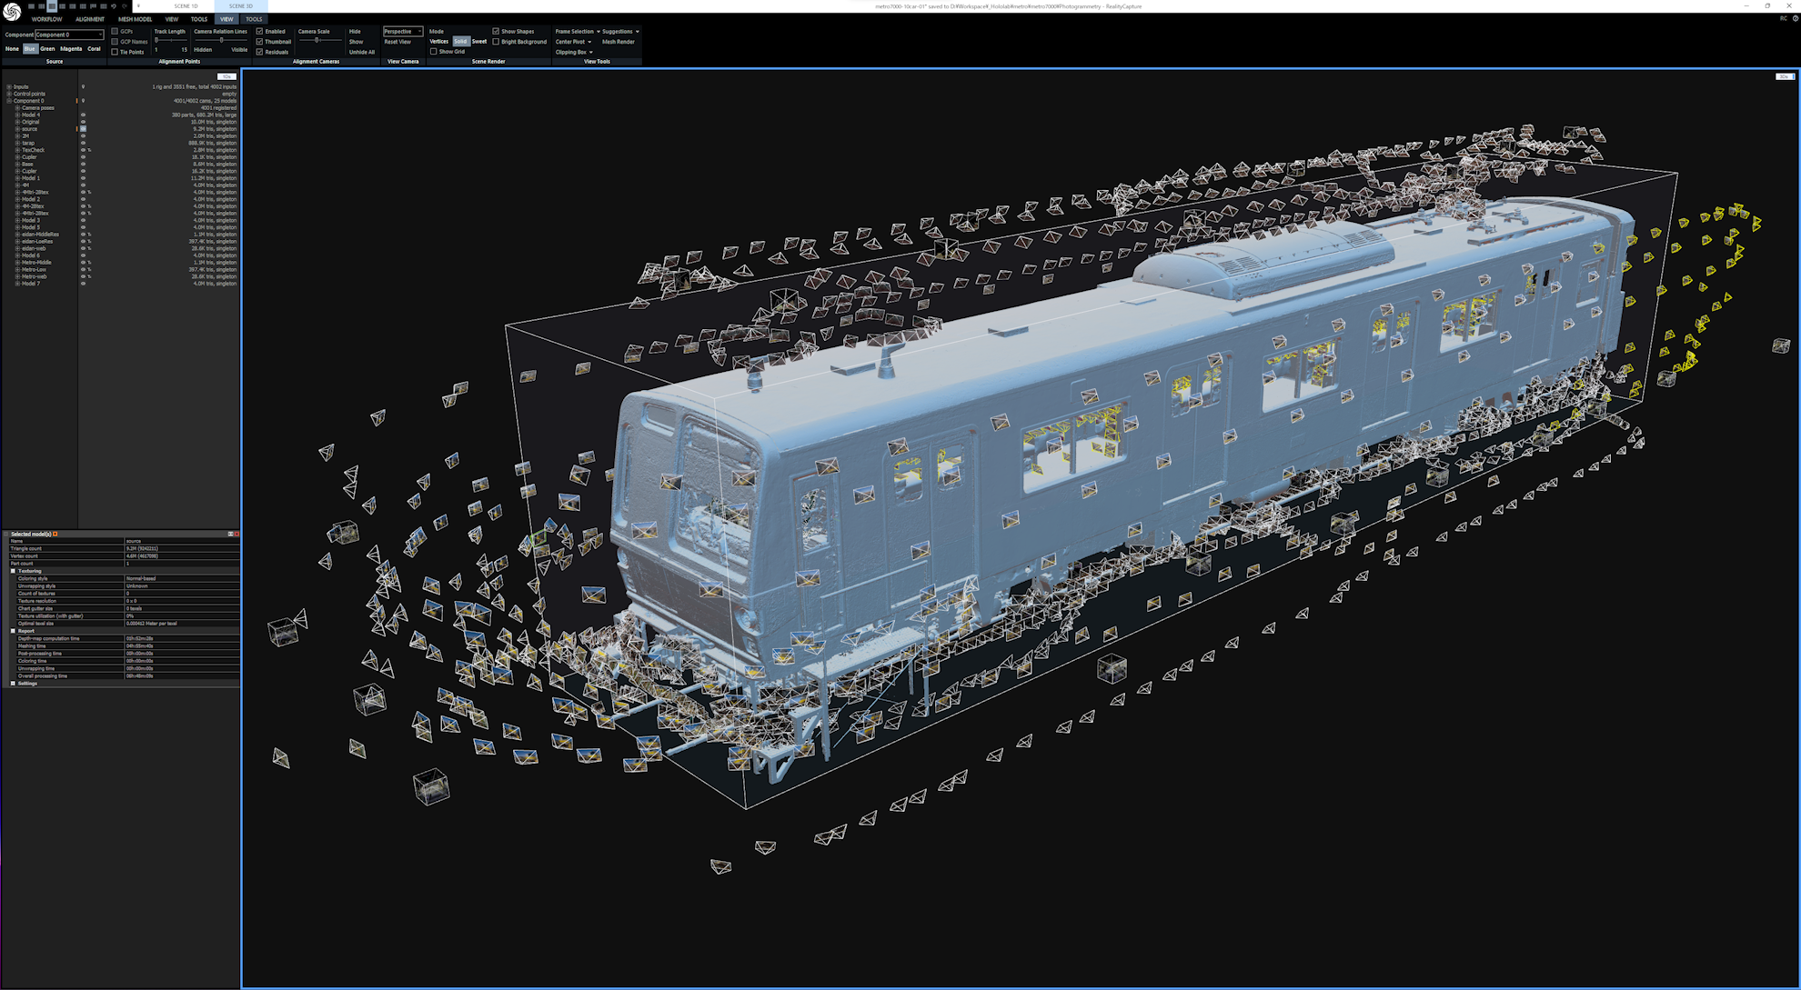Expand the Camera poses tree node
The height and width of the screenshot is (990, 1801).
[x=17, y=108]
